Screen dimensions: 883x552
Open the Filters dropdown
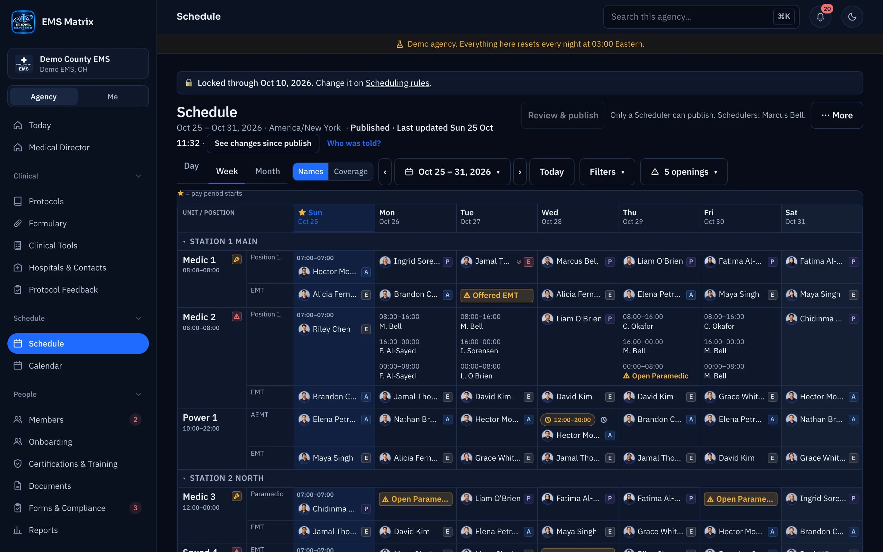click(x=607, y=172)
